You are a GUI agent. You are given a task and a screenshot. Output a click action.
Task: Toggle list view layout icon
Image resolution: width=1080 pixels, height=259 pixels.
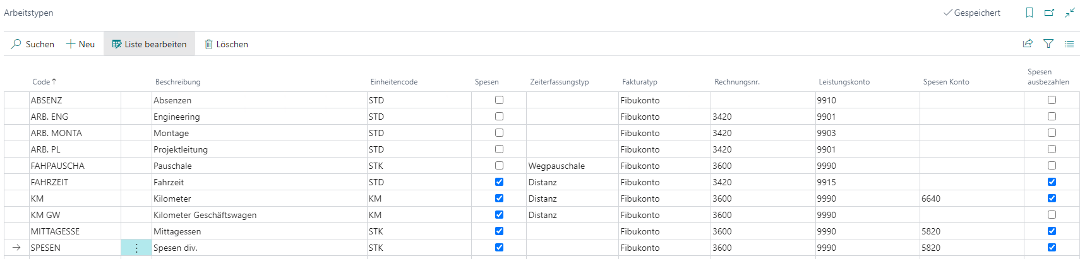pyautogui.click(x=1069, y=44)
